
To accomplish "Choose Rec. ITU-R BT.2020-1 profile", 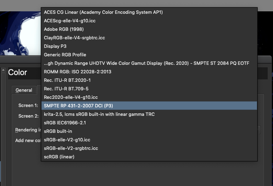I will click(67, 80).
